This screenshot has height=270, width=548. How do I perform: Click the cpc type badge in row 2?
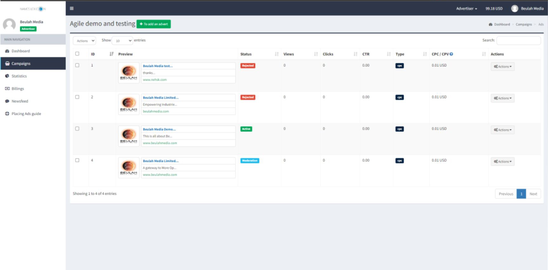[400, 97]
